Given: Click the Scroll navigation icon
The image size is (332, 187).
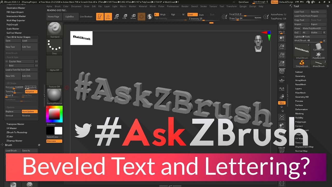Looking at the screenshot, I should [282, 39].
